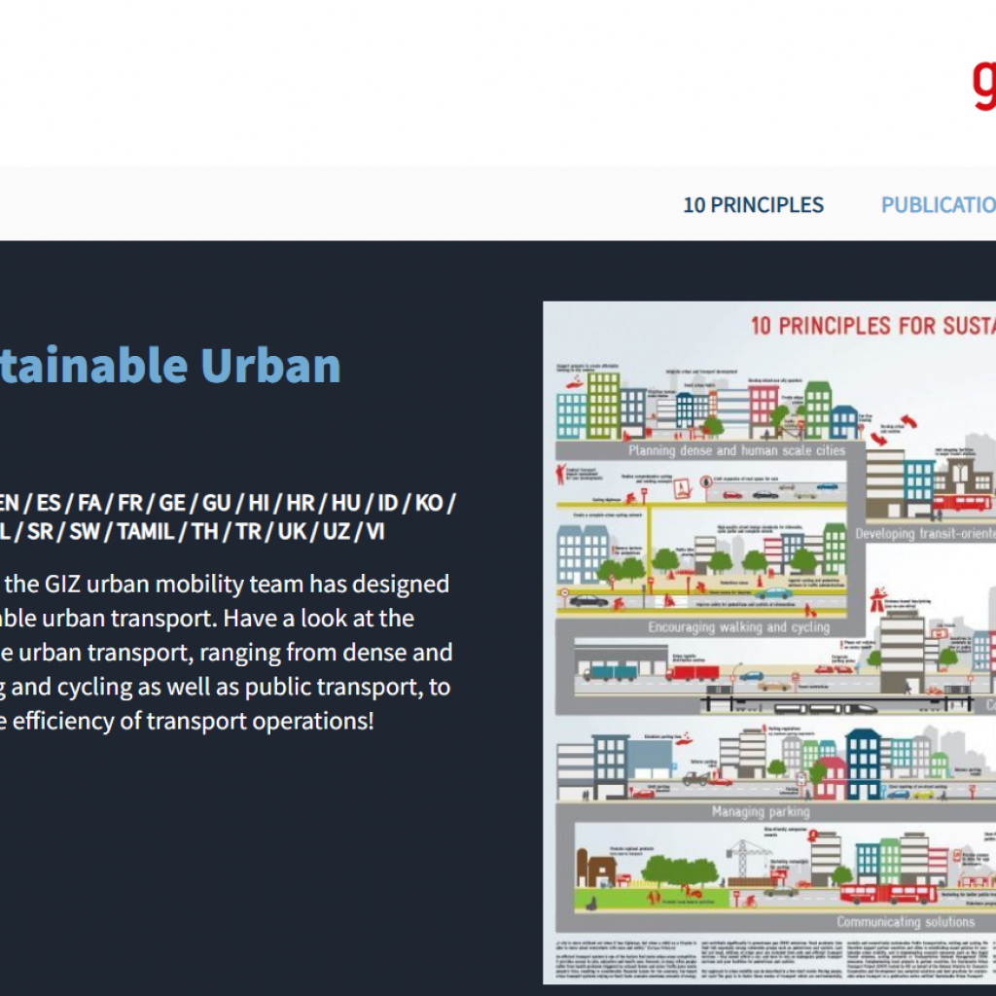Select the FA language link
The height and width of the screenshot is (996, 996).
[x=90, y=503]
